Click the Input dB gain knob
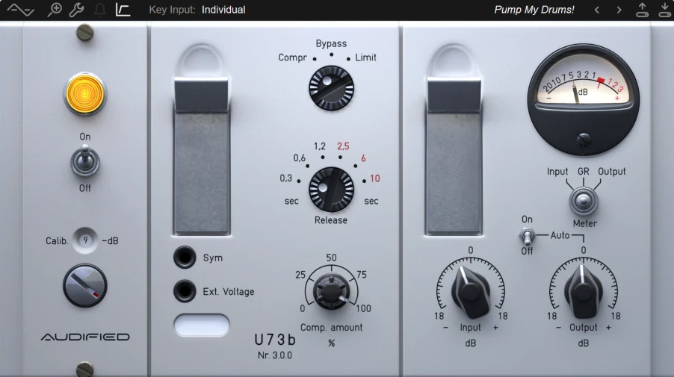674x377 pixels. coord(470,292)
